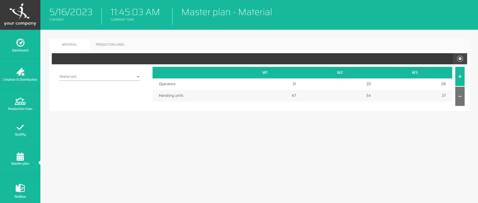The height and width of the screenshot is (203, 478).
Task: Open the Redbox icon in sidebar
Action: pyautogui.click(x=20, y=188)
